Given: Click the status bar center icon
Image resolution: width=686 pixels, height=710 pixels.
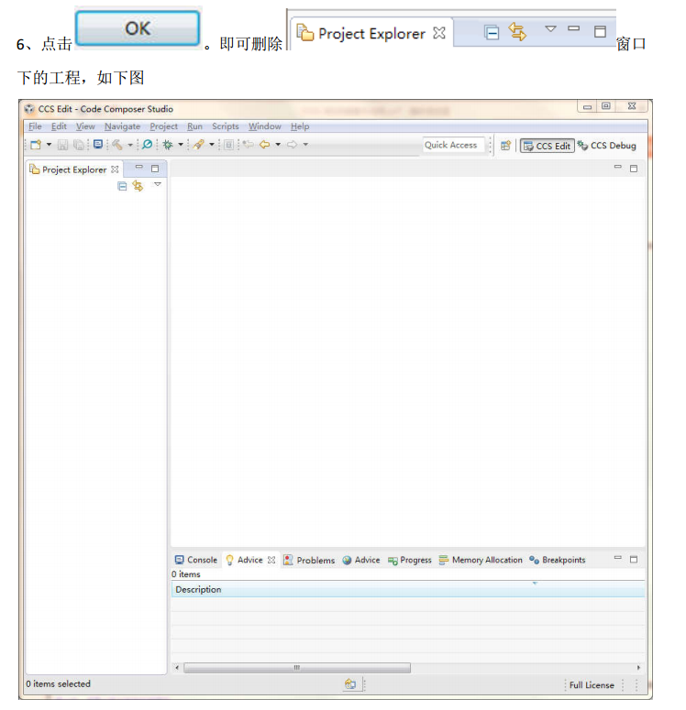Looking at the screenshot, I should coord(350,684).
